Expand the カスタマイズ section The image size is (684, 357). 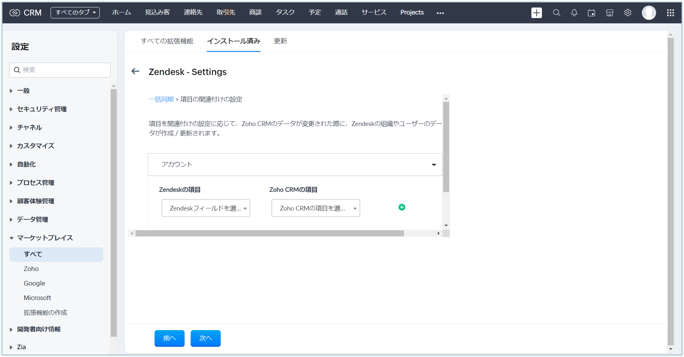tap(35, 146)
